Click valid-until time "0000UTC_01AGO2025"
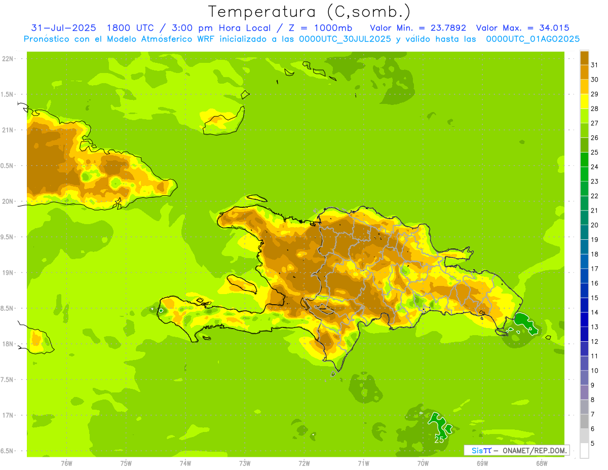 tap(533, 39)
